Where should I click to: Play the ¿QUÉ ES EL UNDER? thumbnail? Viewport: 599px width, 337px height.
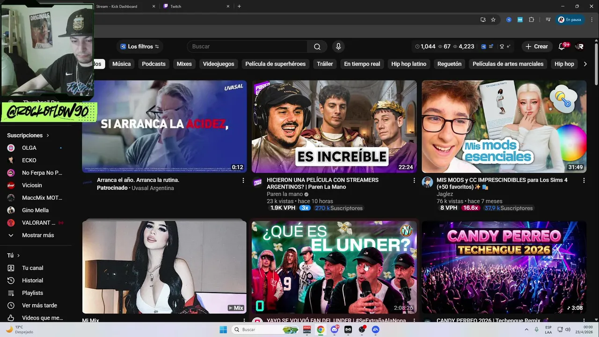(x=334, y=267)
